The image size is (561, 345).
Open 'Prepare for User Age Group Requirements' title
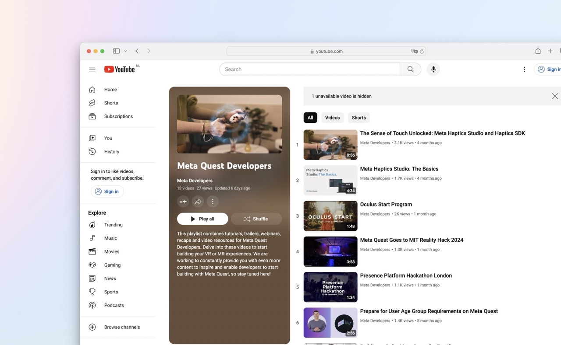click(x=429, y=311)
